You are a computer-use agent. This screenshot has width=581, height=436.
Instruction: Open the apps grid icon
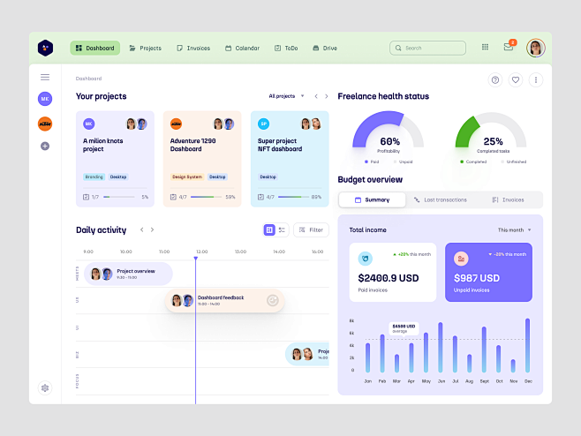[x=485, y=47]
